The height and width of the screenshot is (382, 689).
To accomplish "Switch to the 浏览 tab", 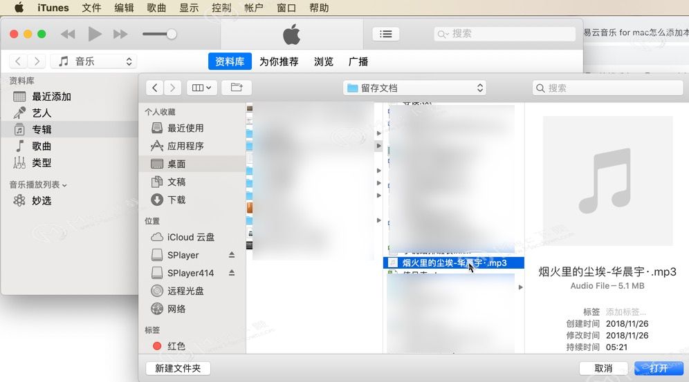I will pos(324,62).
